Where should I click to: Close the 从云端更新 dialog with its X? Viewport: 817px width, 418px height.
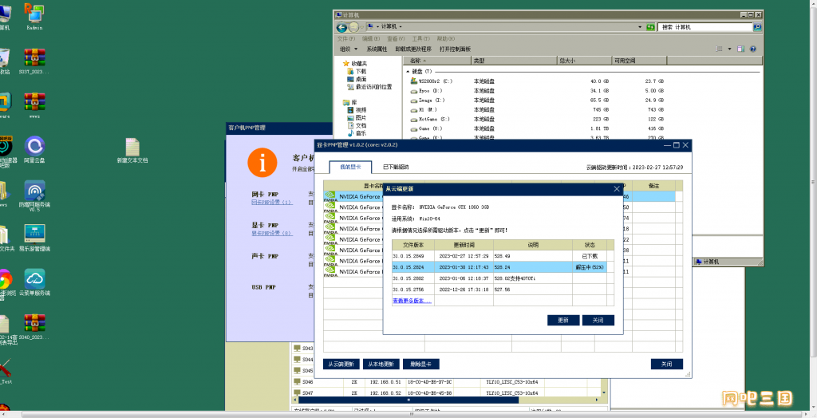tap(617, 189)
